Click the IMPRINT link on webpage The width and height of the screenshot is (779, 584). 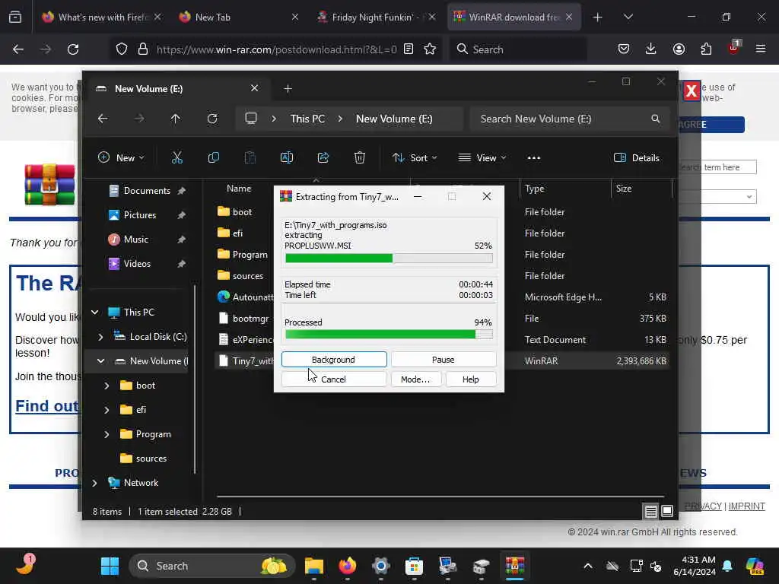point(747,506)
